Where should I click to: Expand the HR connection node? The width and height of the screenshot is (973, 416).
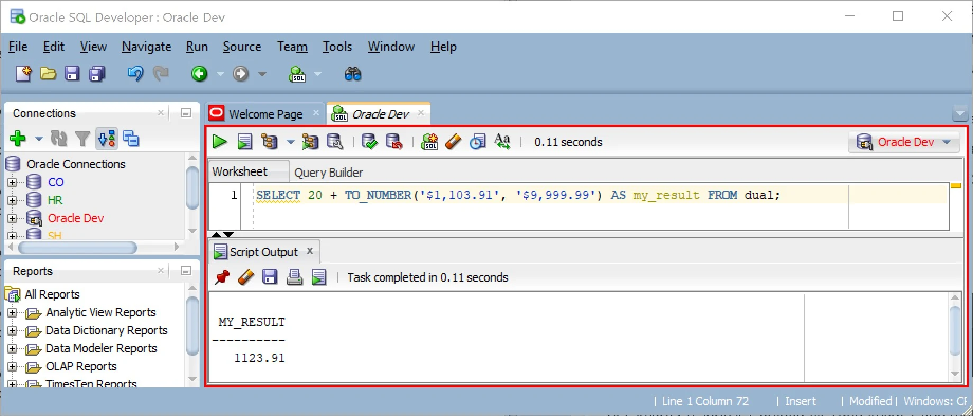(12, 201)
